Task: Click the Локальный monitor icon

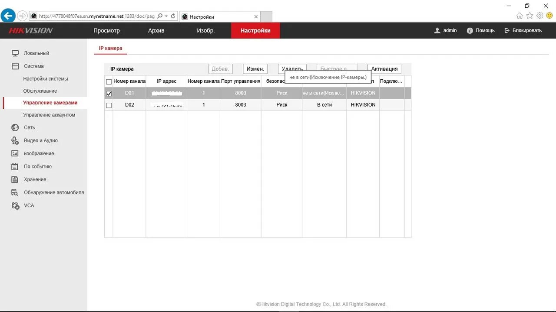Action: (15, 53)
